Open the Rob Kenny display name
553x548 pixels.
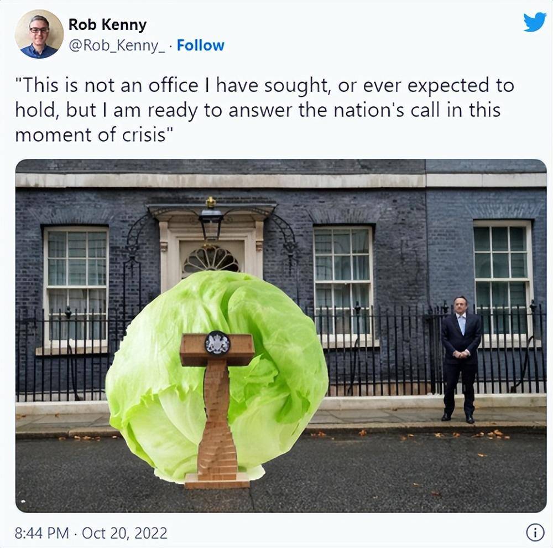pos(108,25)
